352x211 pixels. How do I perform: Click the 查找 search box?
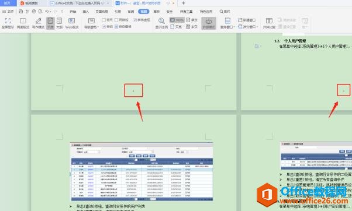(x=225, y=11)
